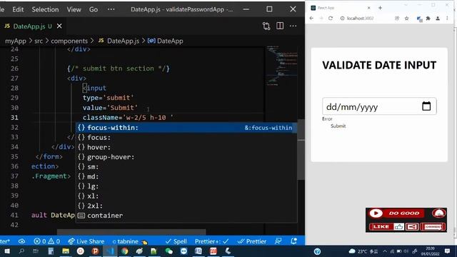Open PowerPoint from the taskbar
This screenshot has height=257, width=457.
pos(95,251)
